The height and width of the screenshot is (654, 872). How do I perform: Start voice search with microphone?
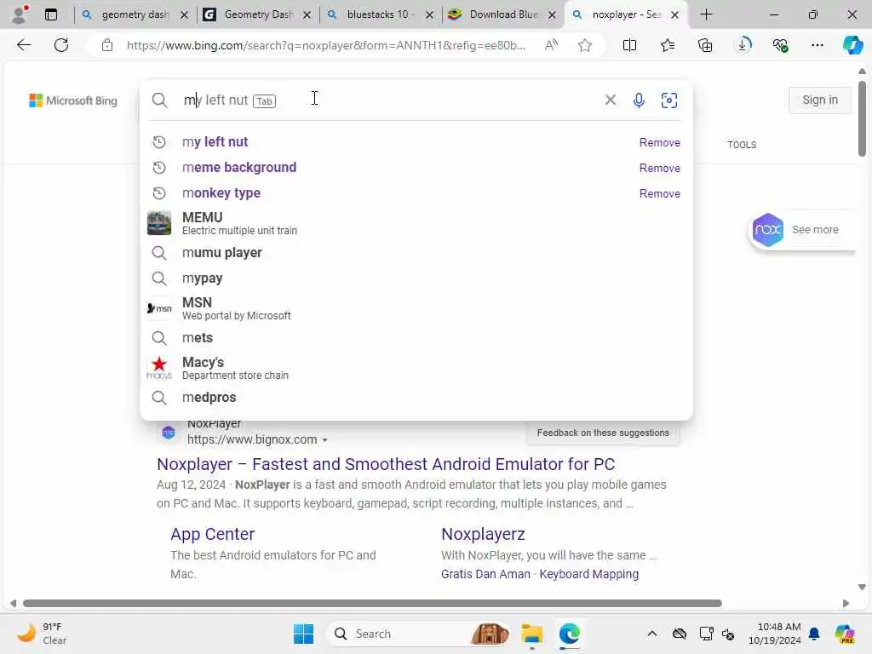tap(639, 100)
